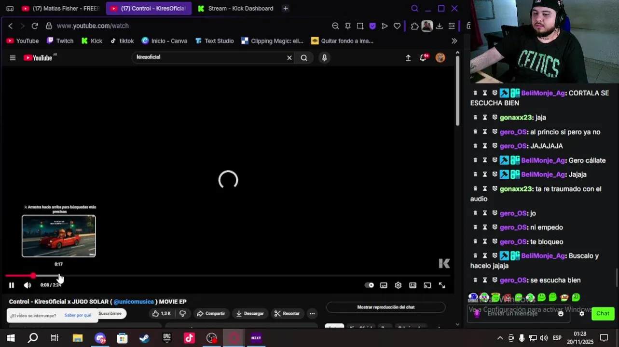
Task: Open subtitles from the captions icon
Action: pyautogui.click(x=384, y=285)
